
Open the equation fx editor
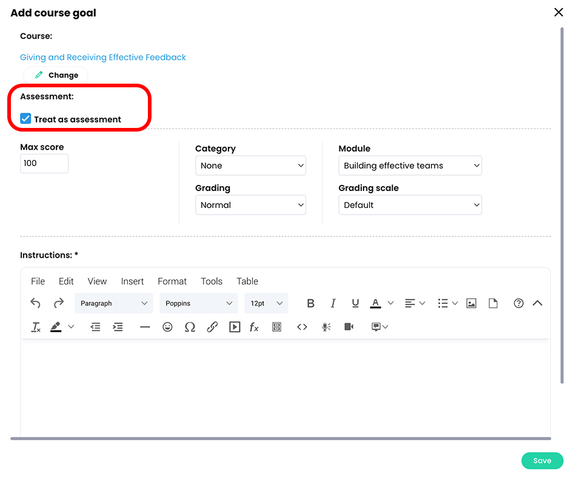point(254,327)
